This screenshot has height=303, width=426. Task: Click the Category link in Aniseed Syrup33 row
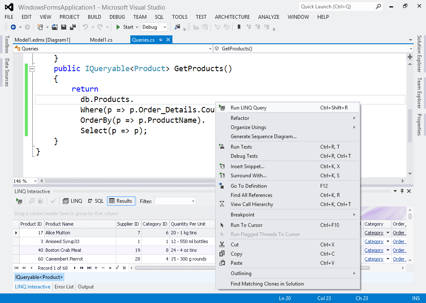pyautogui.click(x=374, y=241)
